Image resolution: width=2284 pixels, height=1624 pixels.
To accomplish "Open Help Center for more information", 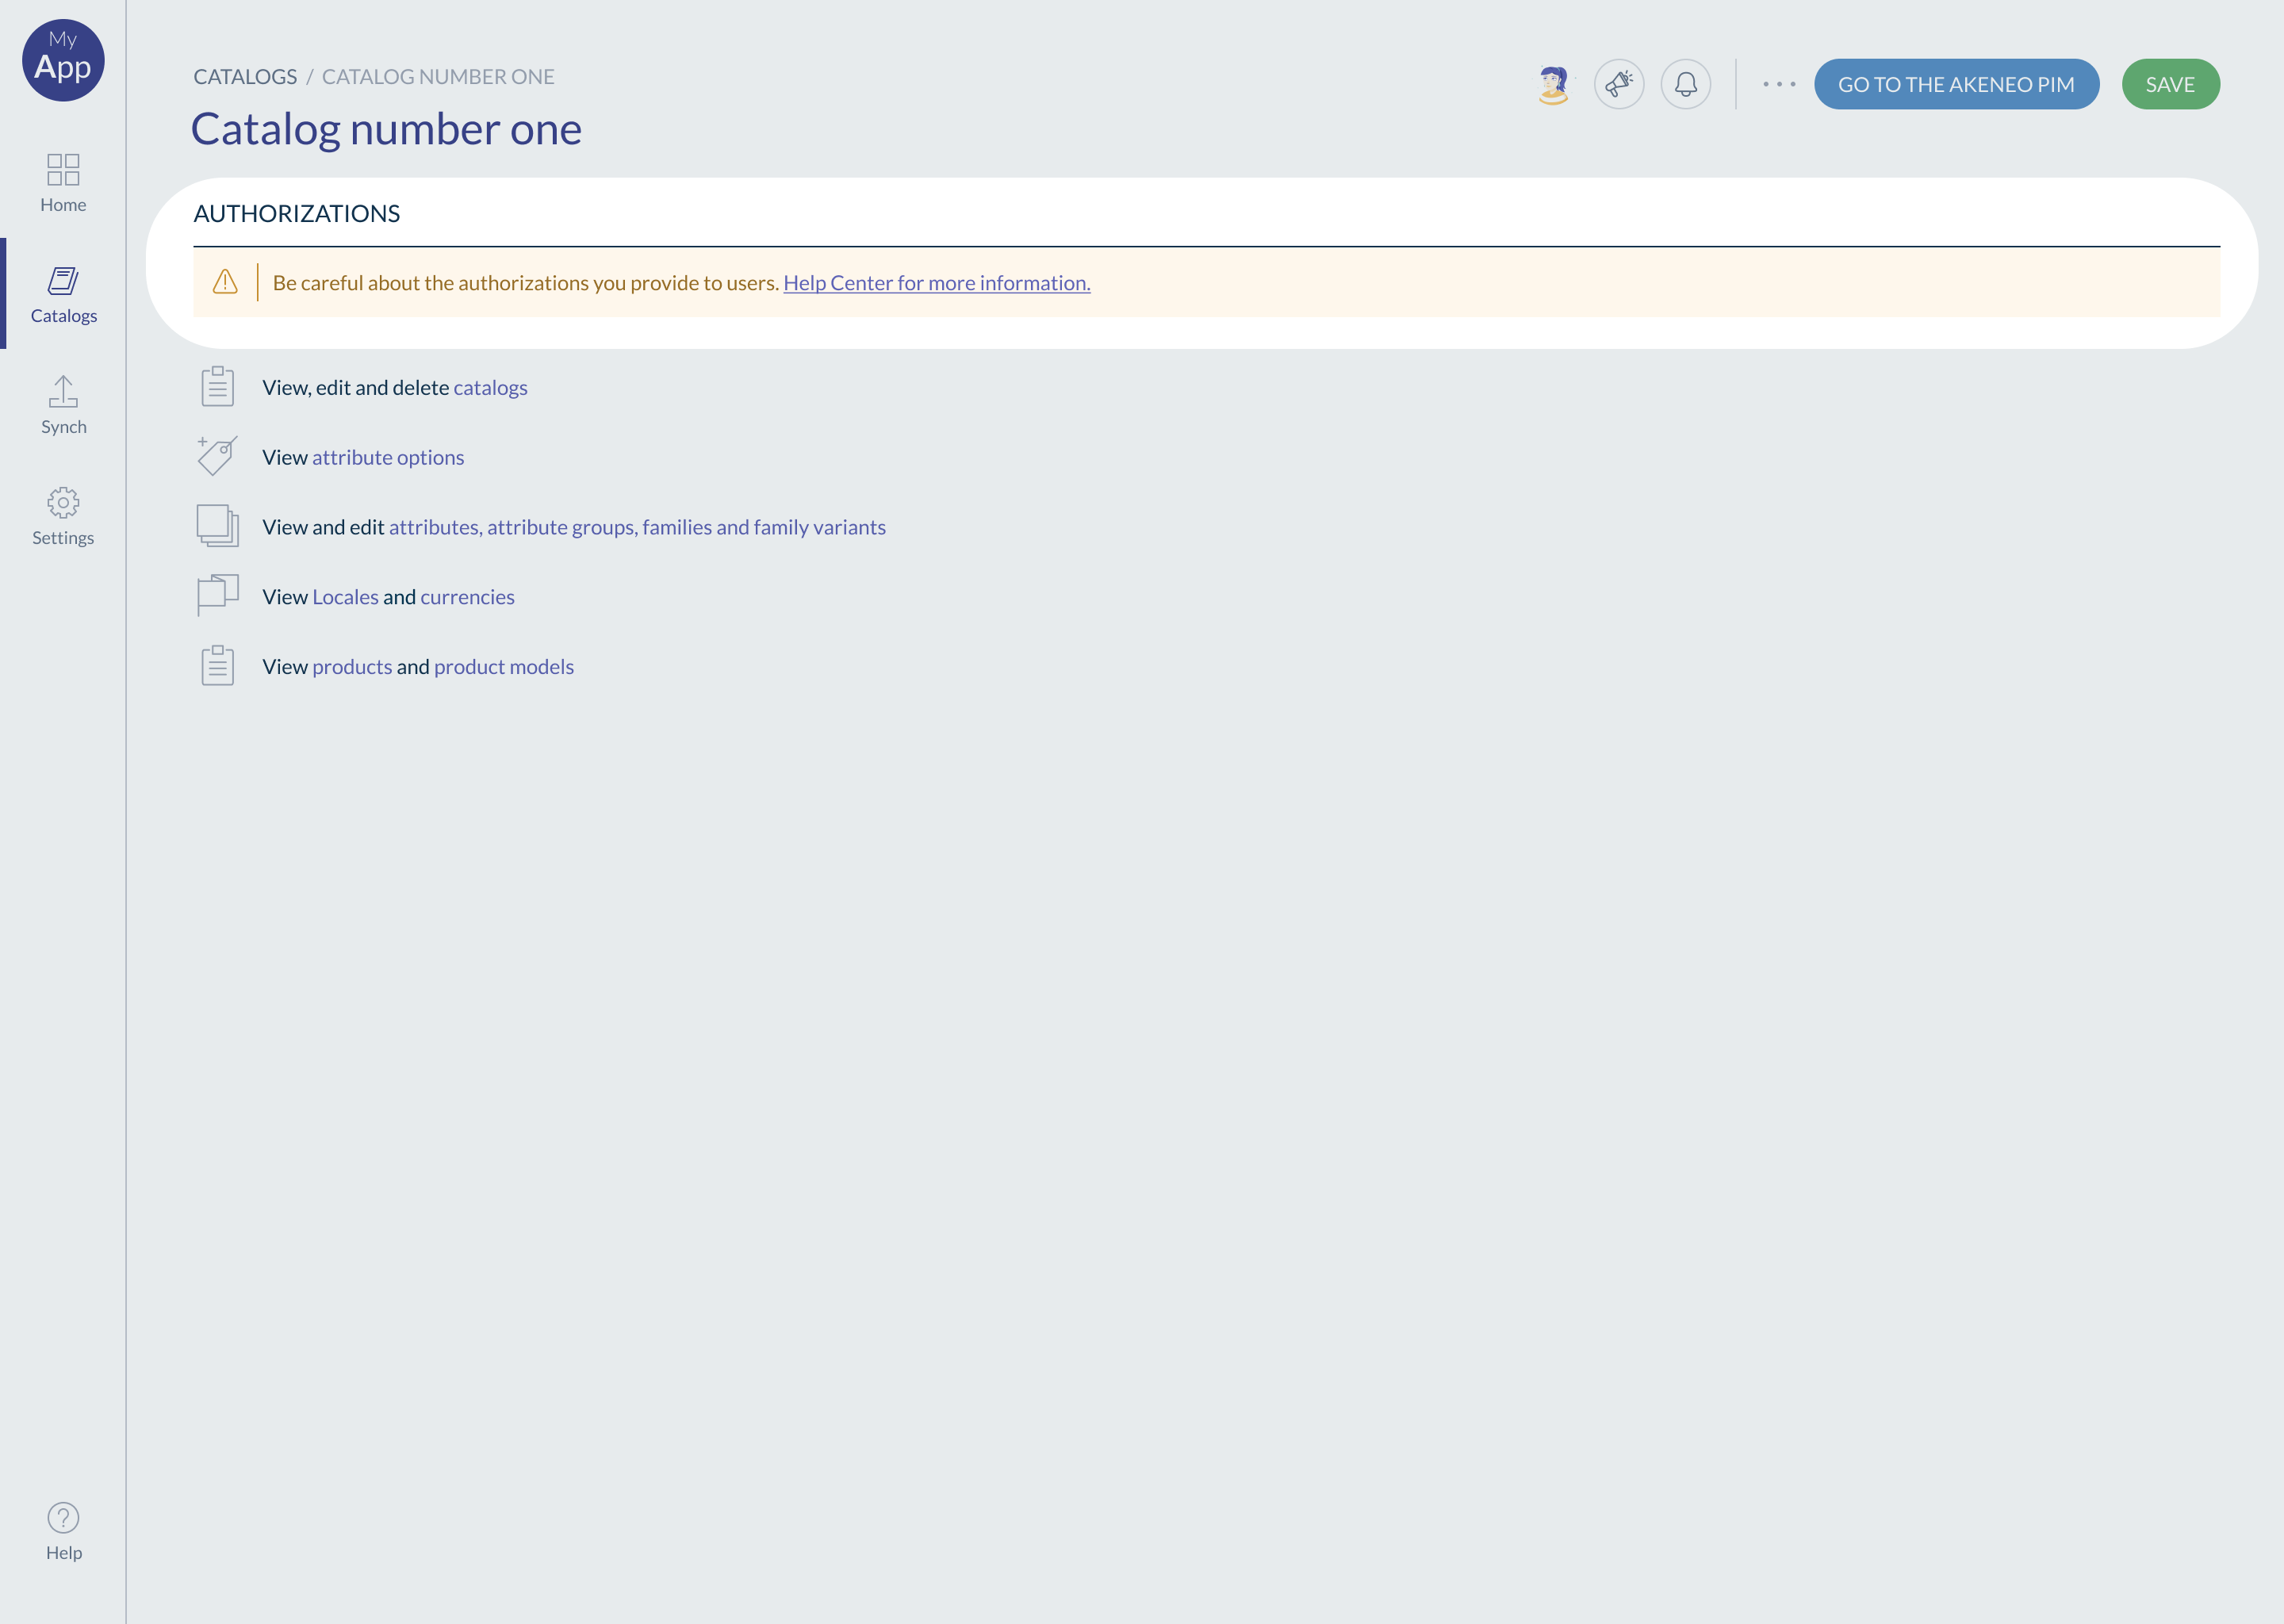I will tap(937, 282).
